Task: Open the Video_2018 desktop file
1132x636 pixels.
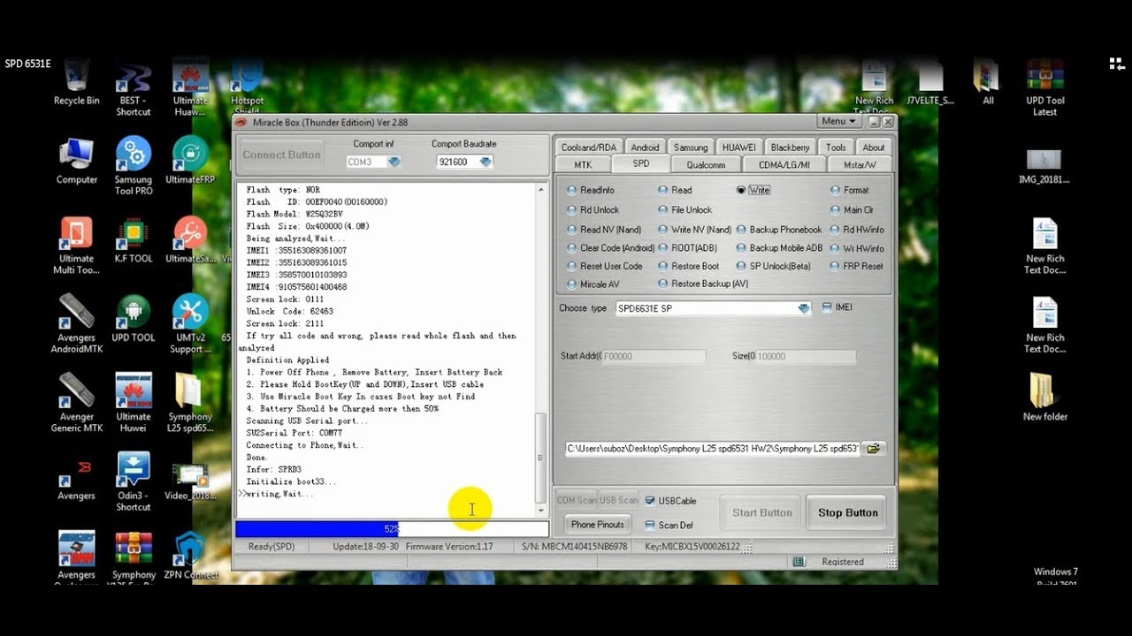Action: (x=190, y=482)
